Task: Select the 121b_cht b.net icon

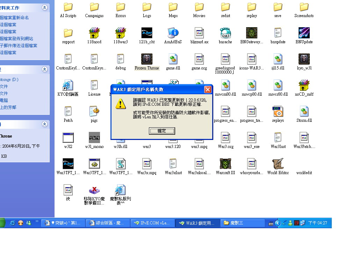Action: click(146, 33)
